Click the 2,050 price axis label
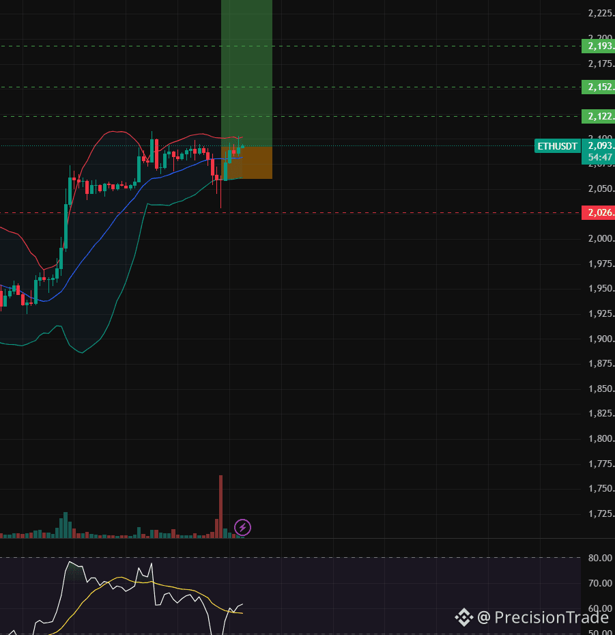The height and width of the screenshot is (635, 615). pyautogui.click(x=601, y=188)
